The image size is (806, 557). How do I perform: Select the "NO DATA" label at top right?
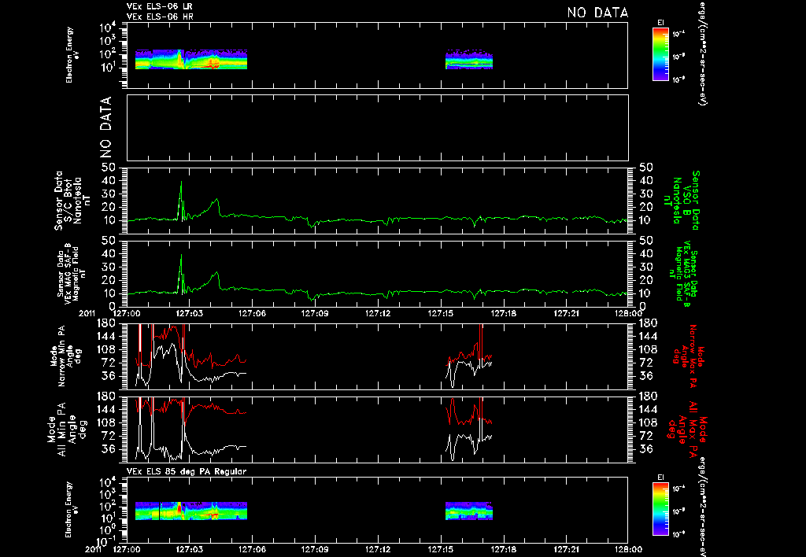597,13
